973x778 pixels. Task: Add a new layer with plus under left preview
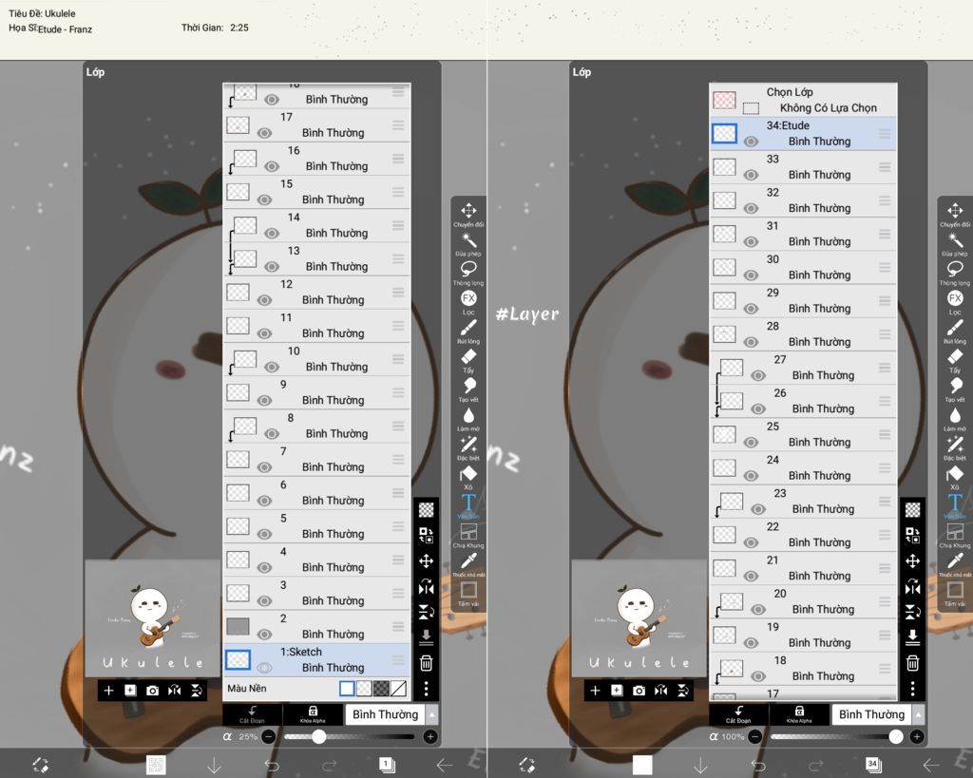coord(108,690)
